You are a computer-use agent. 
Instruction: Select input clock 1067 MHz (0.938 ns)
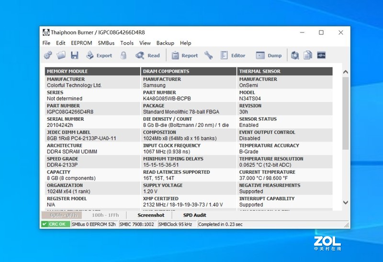[x=167, y=151]
